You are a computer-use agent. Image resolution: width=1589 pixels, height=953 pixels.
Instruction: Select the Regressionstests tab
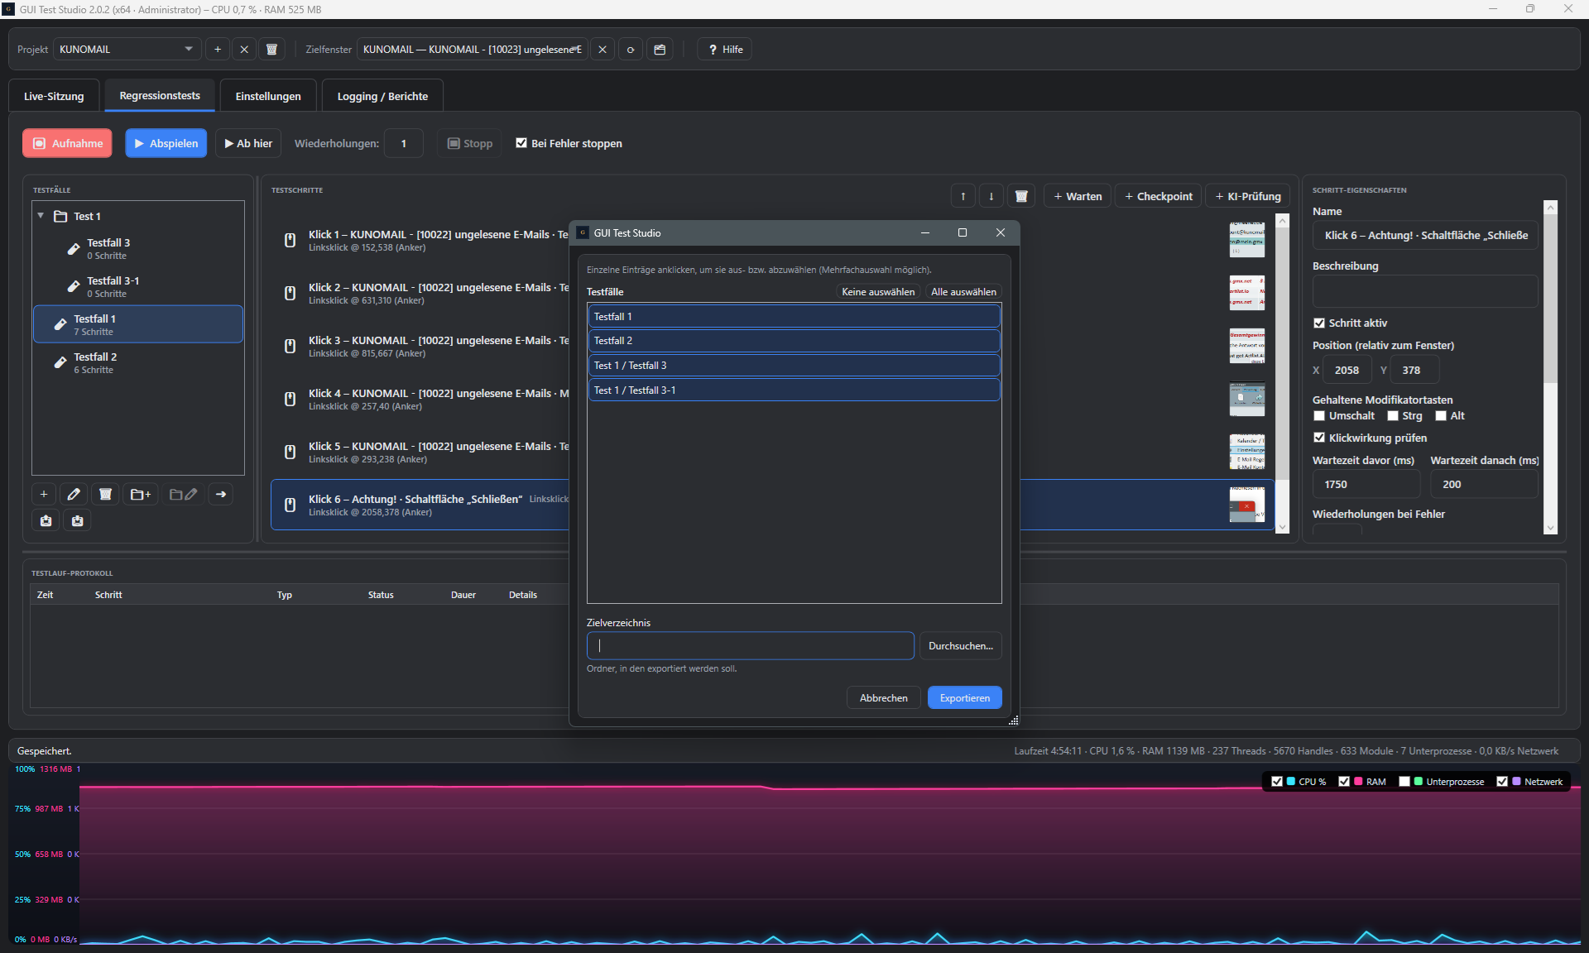click(x=160, y=96)
